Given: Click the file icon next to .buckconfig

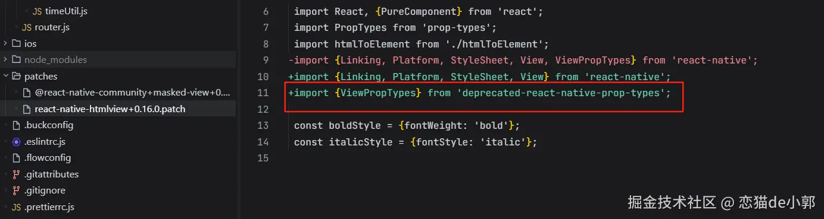Looking at the screenshot, I should [16, 125].
